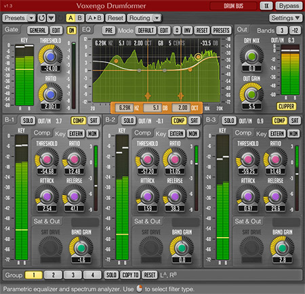Select channel Group 1
The image size is (305, 294).
(34, 275)
